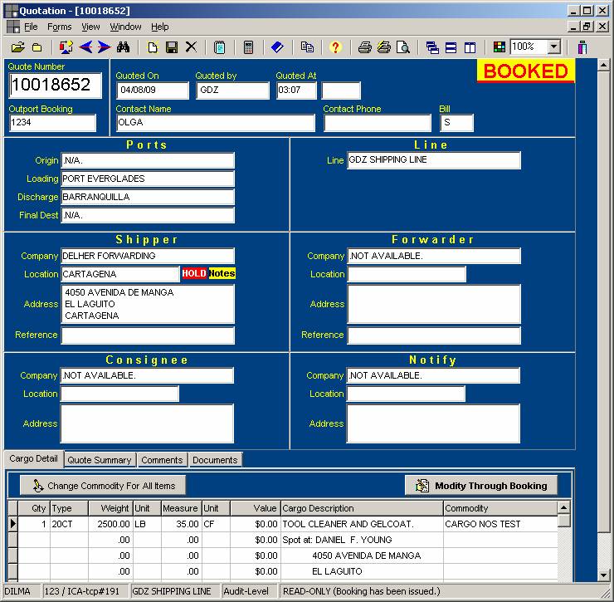The height and width of the screenshot is (602, 614).
Task: Switch to the Quote Summary tab
Action: [100, 460]
